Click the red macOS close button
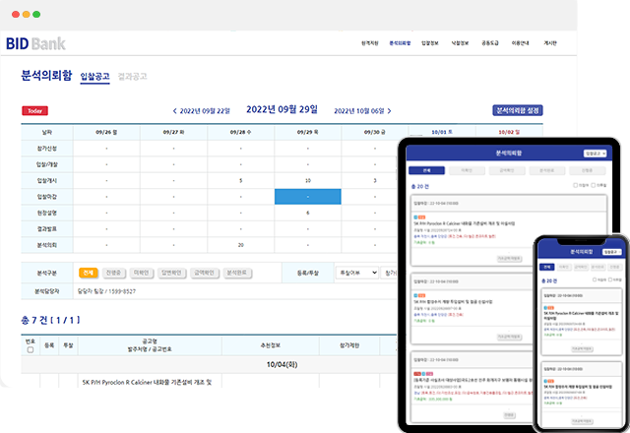 (x=16, y=15)
